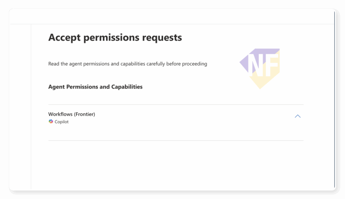345x199 pixels.
Task: Select the Workflows (Frontier) title
Action: pyautogui.click(x=71, y=114)
